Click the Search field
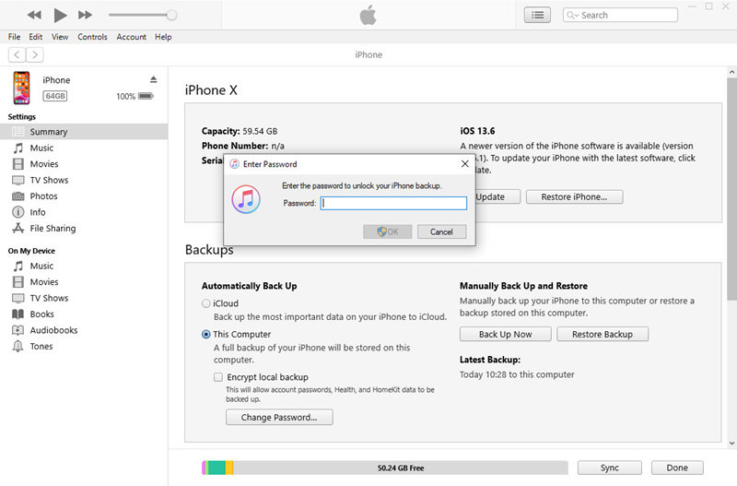 coord(620,15)
